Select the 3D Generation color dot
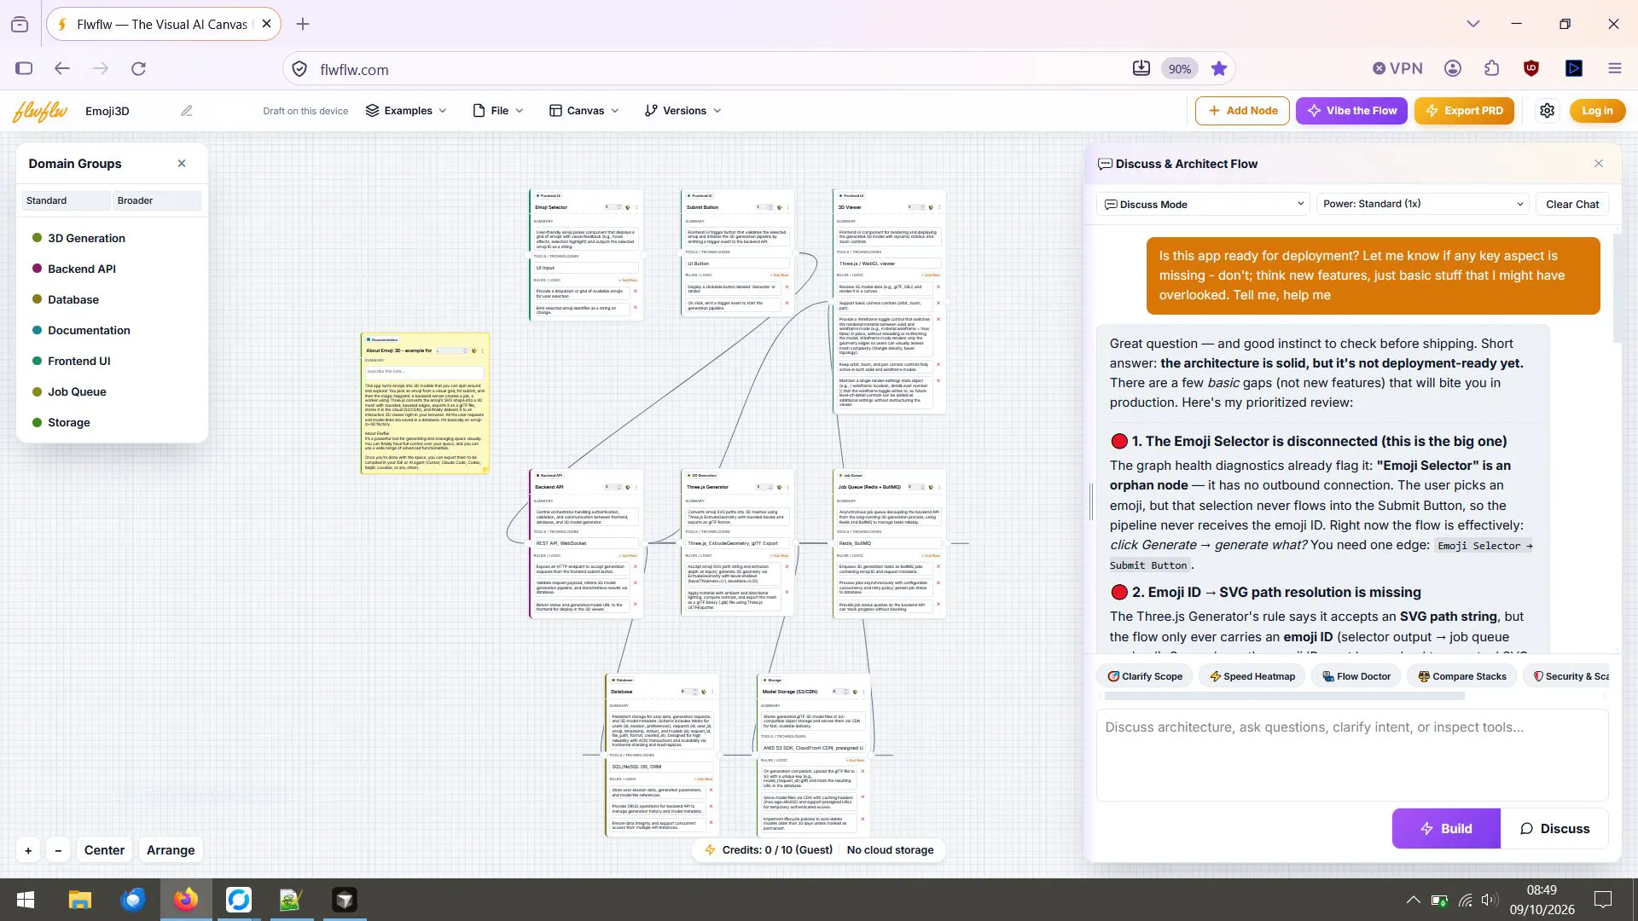The width and height of the screenshot is (1638, 921). 37,238
